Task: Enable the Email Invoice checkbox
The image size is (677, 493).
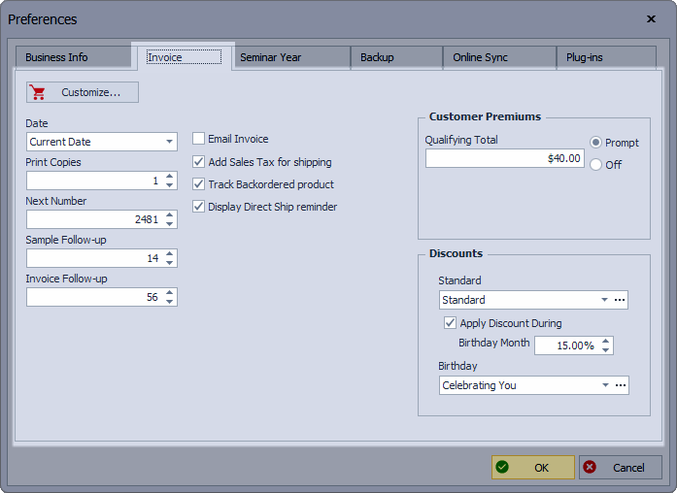Action: pyautogui.click(x=198, y=139)
